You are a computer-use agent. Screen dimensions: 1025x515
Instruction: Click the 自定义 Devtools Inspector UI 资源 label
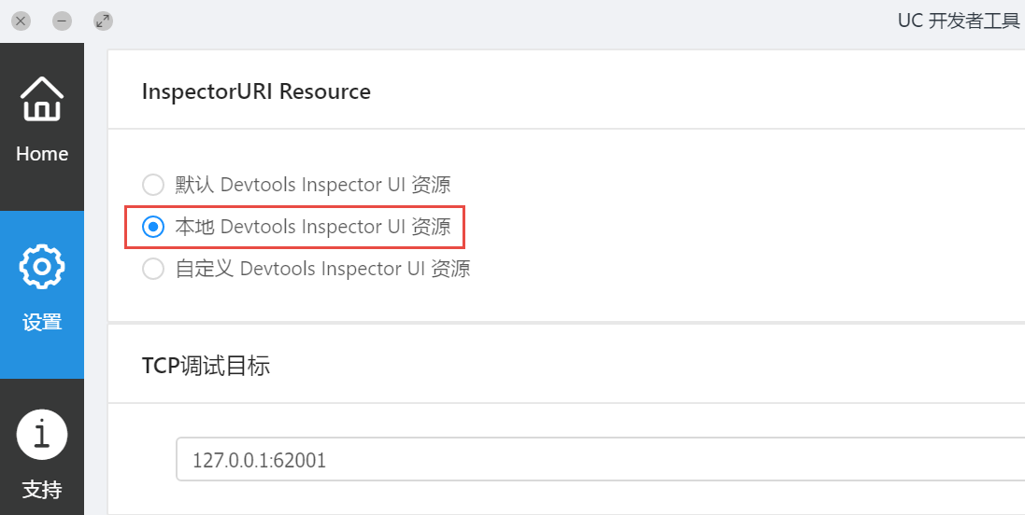(x=322, y=270)
